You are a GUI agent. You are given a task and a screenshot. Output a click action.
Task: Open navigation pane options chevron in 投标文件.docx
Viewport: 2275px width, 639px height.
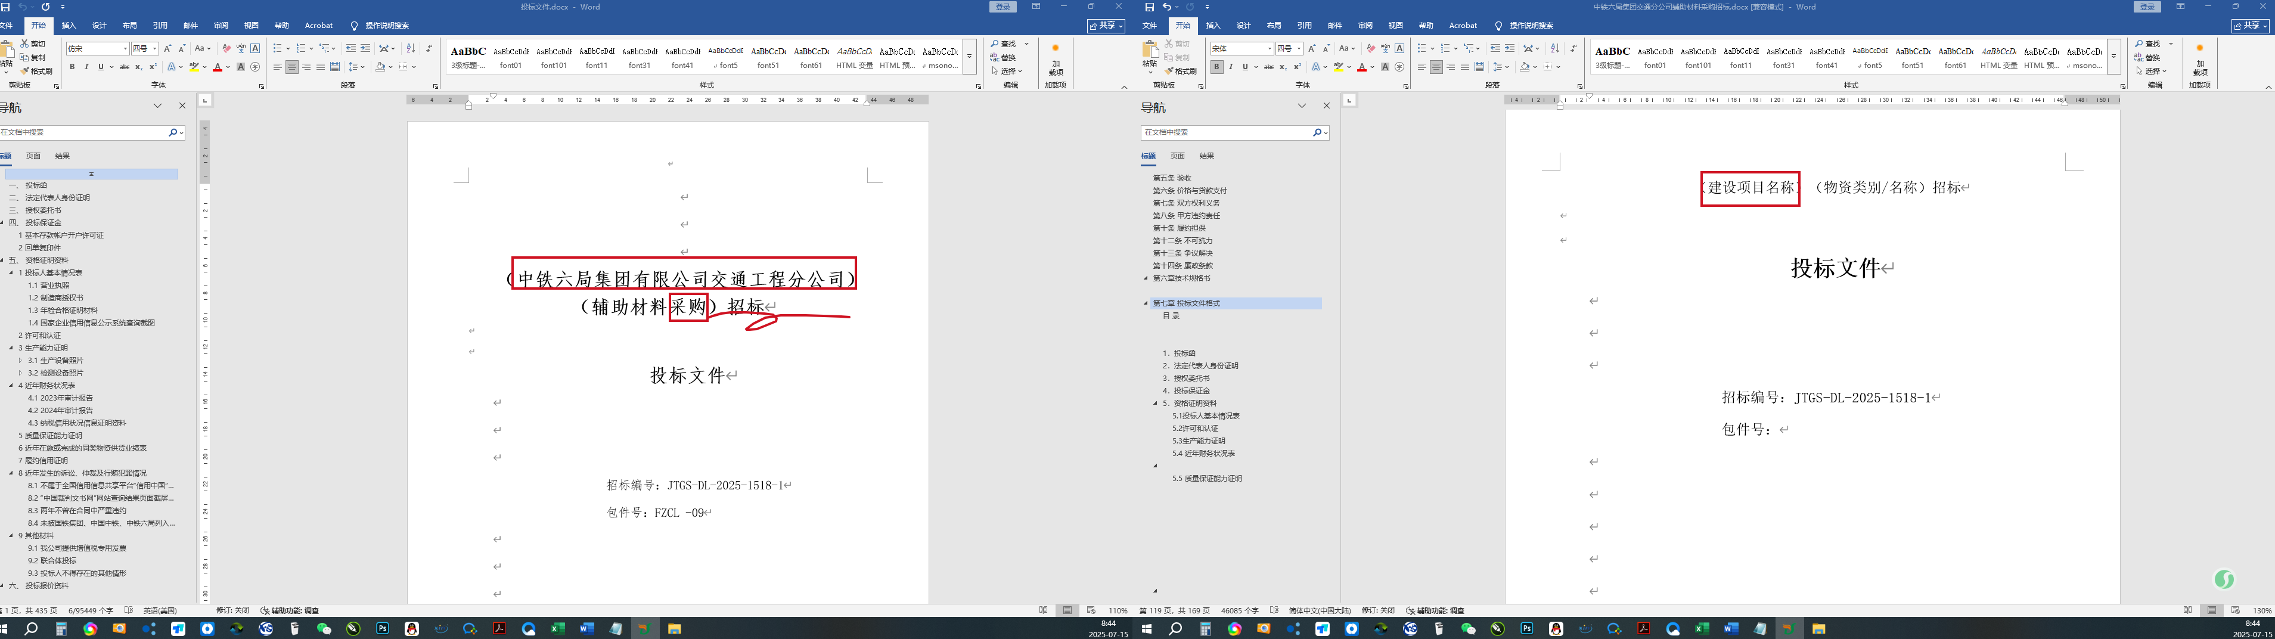158,106
